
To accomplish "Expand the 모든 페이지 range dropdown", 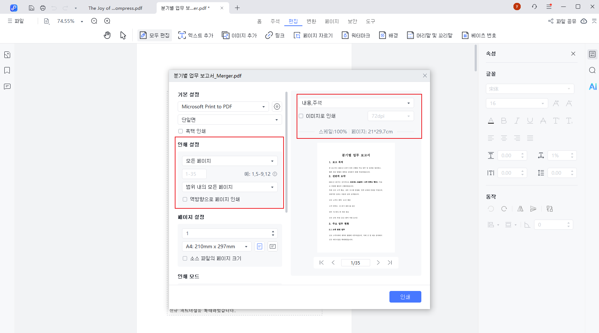I will pos(230,161).
